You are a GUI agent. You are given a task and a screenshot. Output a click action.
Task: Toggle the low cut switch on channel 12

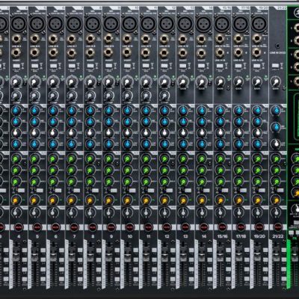coord(164,67)
